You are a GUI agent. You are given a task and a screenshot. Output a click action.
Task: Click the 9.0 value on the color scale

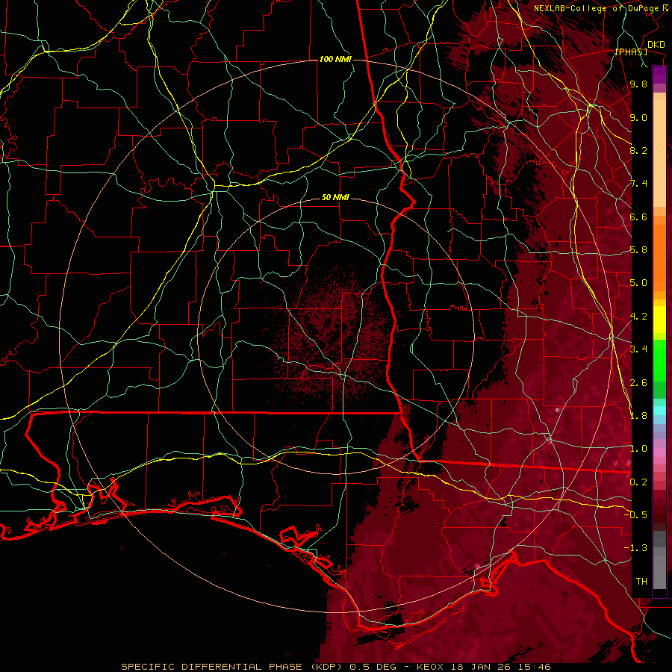click(x=638, y=117)
